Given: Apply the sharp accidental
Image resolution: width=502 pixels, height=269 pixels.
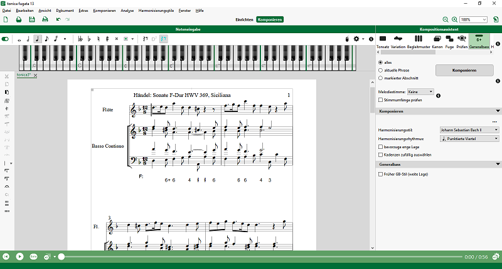Looking at the screenshot, I should [x=107, y=39].
